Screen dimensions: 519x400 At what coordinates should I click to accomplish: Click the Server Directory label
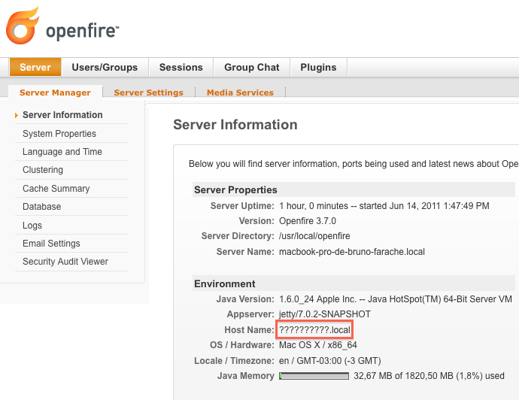(238, 236)
